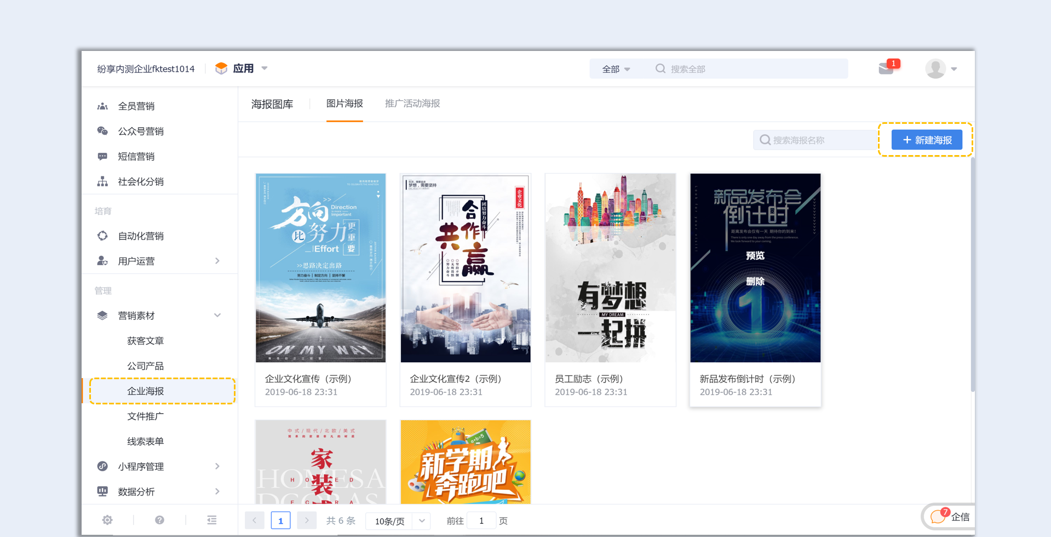Collapse the sidebar menu icon
The image size is (1051, 537).
212,520
